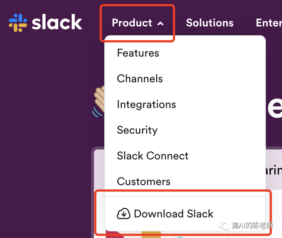Click the Slack colorful hash logo icon
282x238 pixels.
18,23
